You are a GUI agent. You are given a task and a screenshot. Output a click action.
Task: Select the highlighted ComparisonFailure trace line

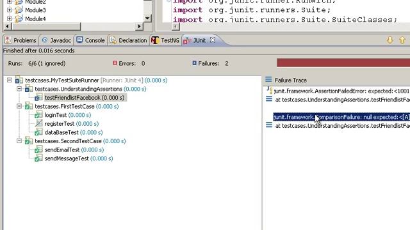341,117
